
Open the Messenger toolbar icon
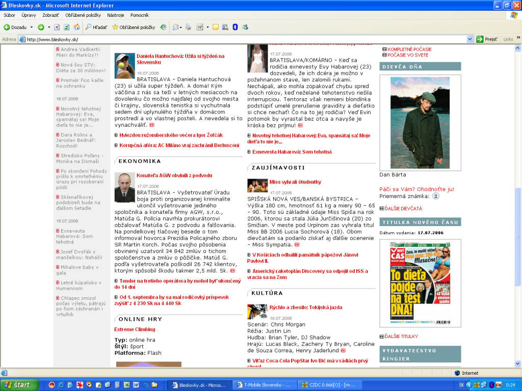tap(245, 27)
